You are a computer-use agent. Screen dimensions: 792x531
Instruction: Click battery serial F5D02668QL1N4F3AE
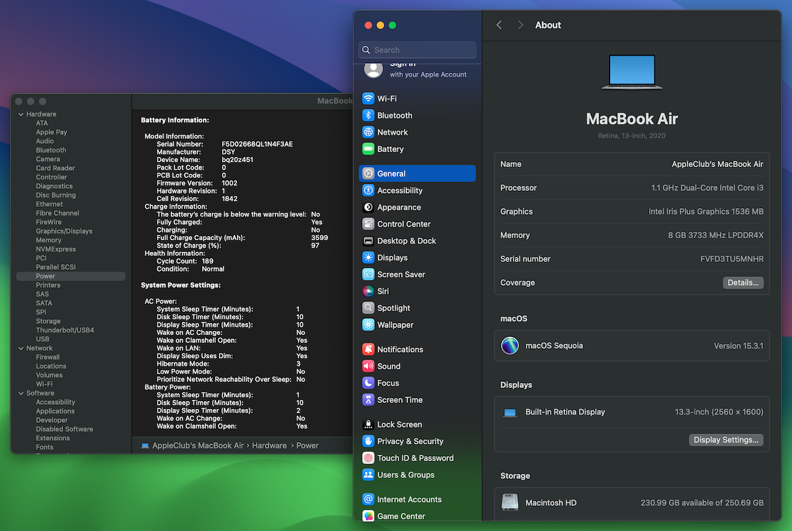coord(257,144)
